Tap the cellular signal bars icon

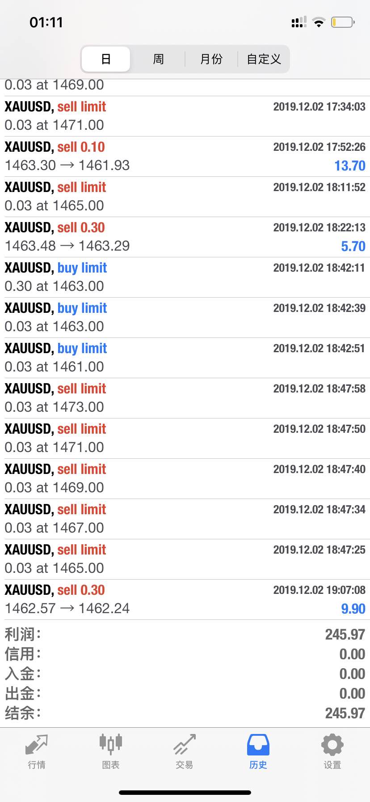[299, 22]
